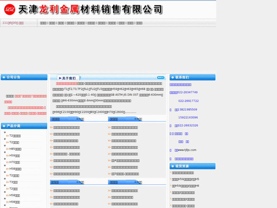The image size is (277, 208).
Task: Open the H59 item in product list
Action: 14,156
